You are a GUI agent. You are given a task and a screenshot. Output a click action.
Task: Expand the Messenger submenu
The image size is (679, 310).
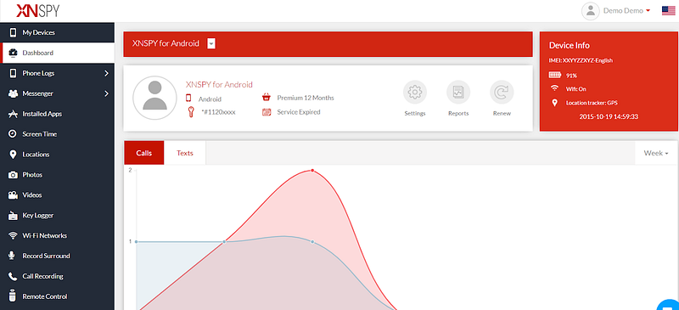(57, 93)
